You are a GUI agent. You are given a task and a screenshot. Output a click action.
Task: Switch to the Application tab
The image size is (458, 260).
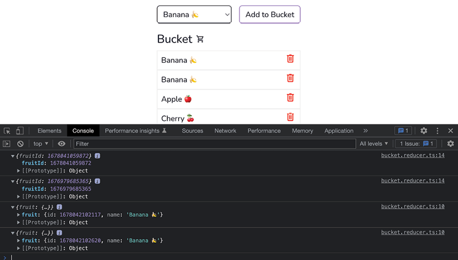339,131
